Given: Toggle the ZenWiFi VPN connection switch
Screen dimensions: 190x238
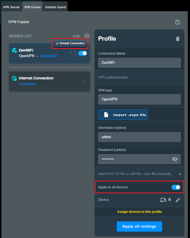Looking at the screenshot, I should pyautogui.click(x=83, y=53).
